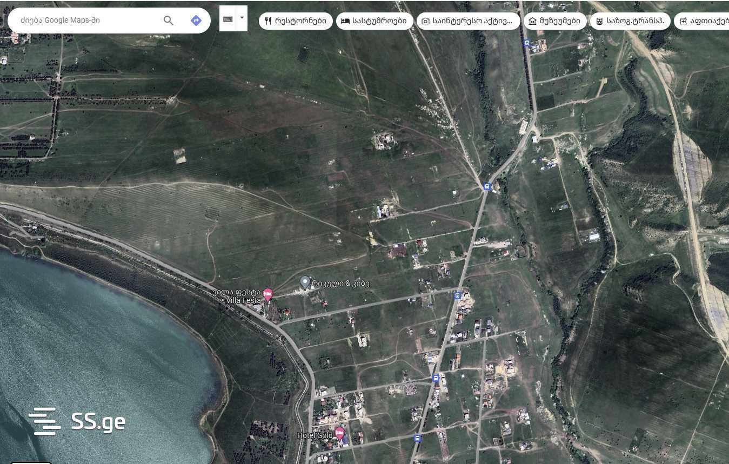The height and width of the screenshot is (464, 729).
Task: Click the Villa Festa place label
Action: pos(237,297)
